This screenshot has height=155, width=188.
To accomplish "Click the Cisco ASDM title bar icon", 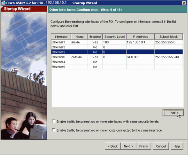I will 3,3.
